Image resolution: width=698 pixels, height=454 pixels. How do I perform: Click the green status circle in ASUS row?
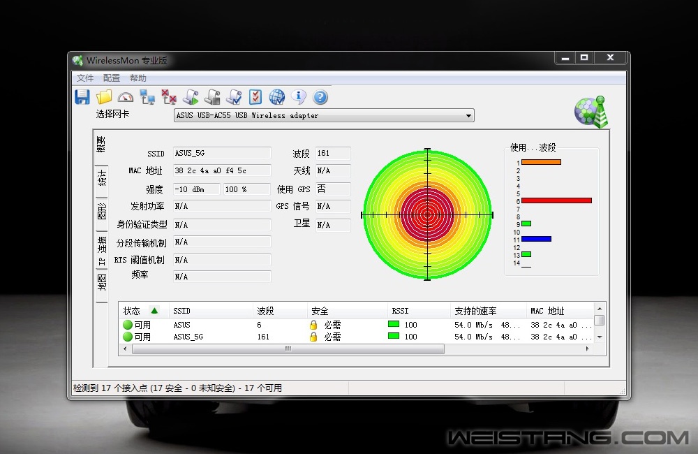click(x=128, y=325)
